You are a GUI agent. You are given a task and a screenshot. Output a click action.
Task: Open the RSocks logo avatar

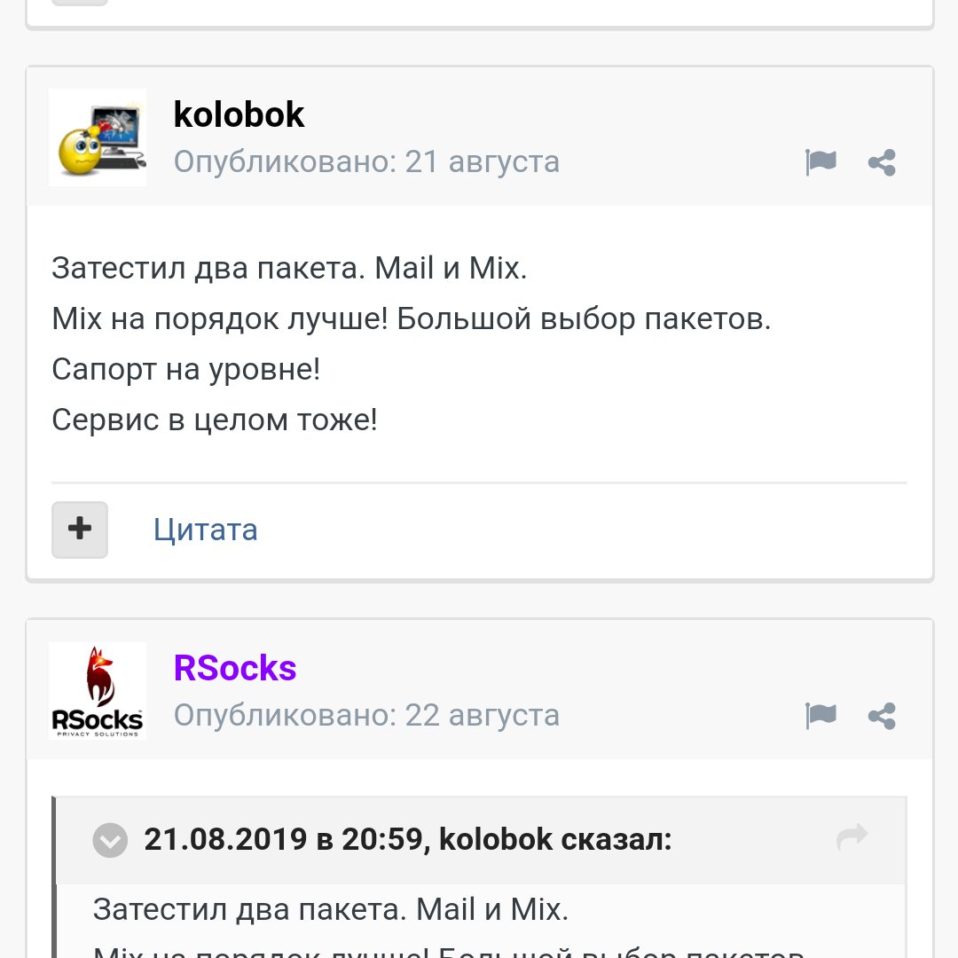coord(98,691)
